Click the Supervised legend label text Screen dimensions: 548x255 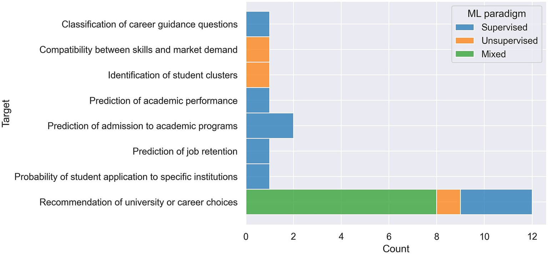(504, 27)
